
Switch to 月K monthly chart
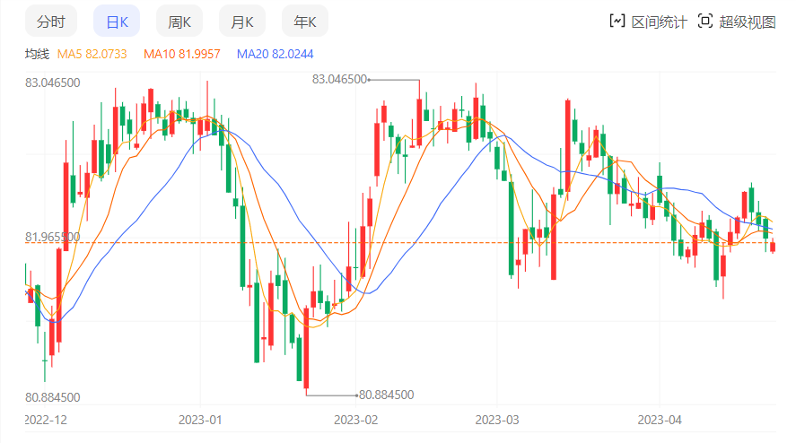coord(242,22)
